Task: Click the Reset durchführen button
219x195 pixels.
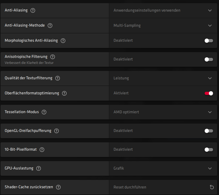Action: point(130,187)
